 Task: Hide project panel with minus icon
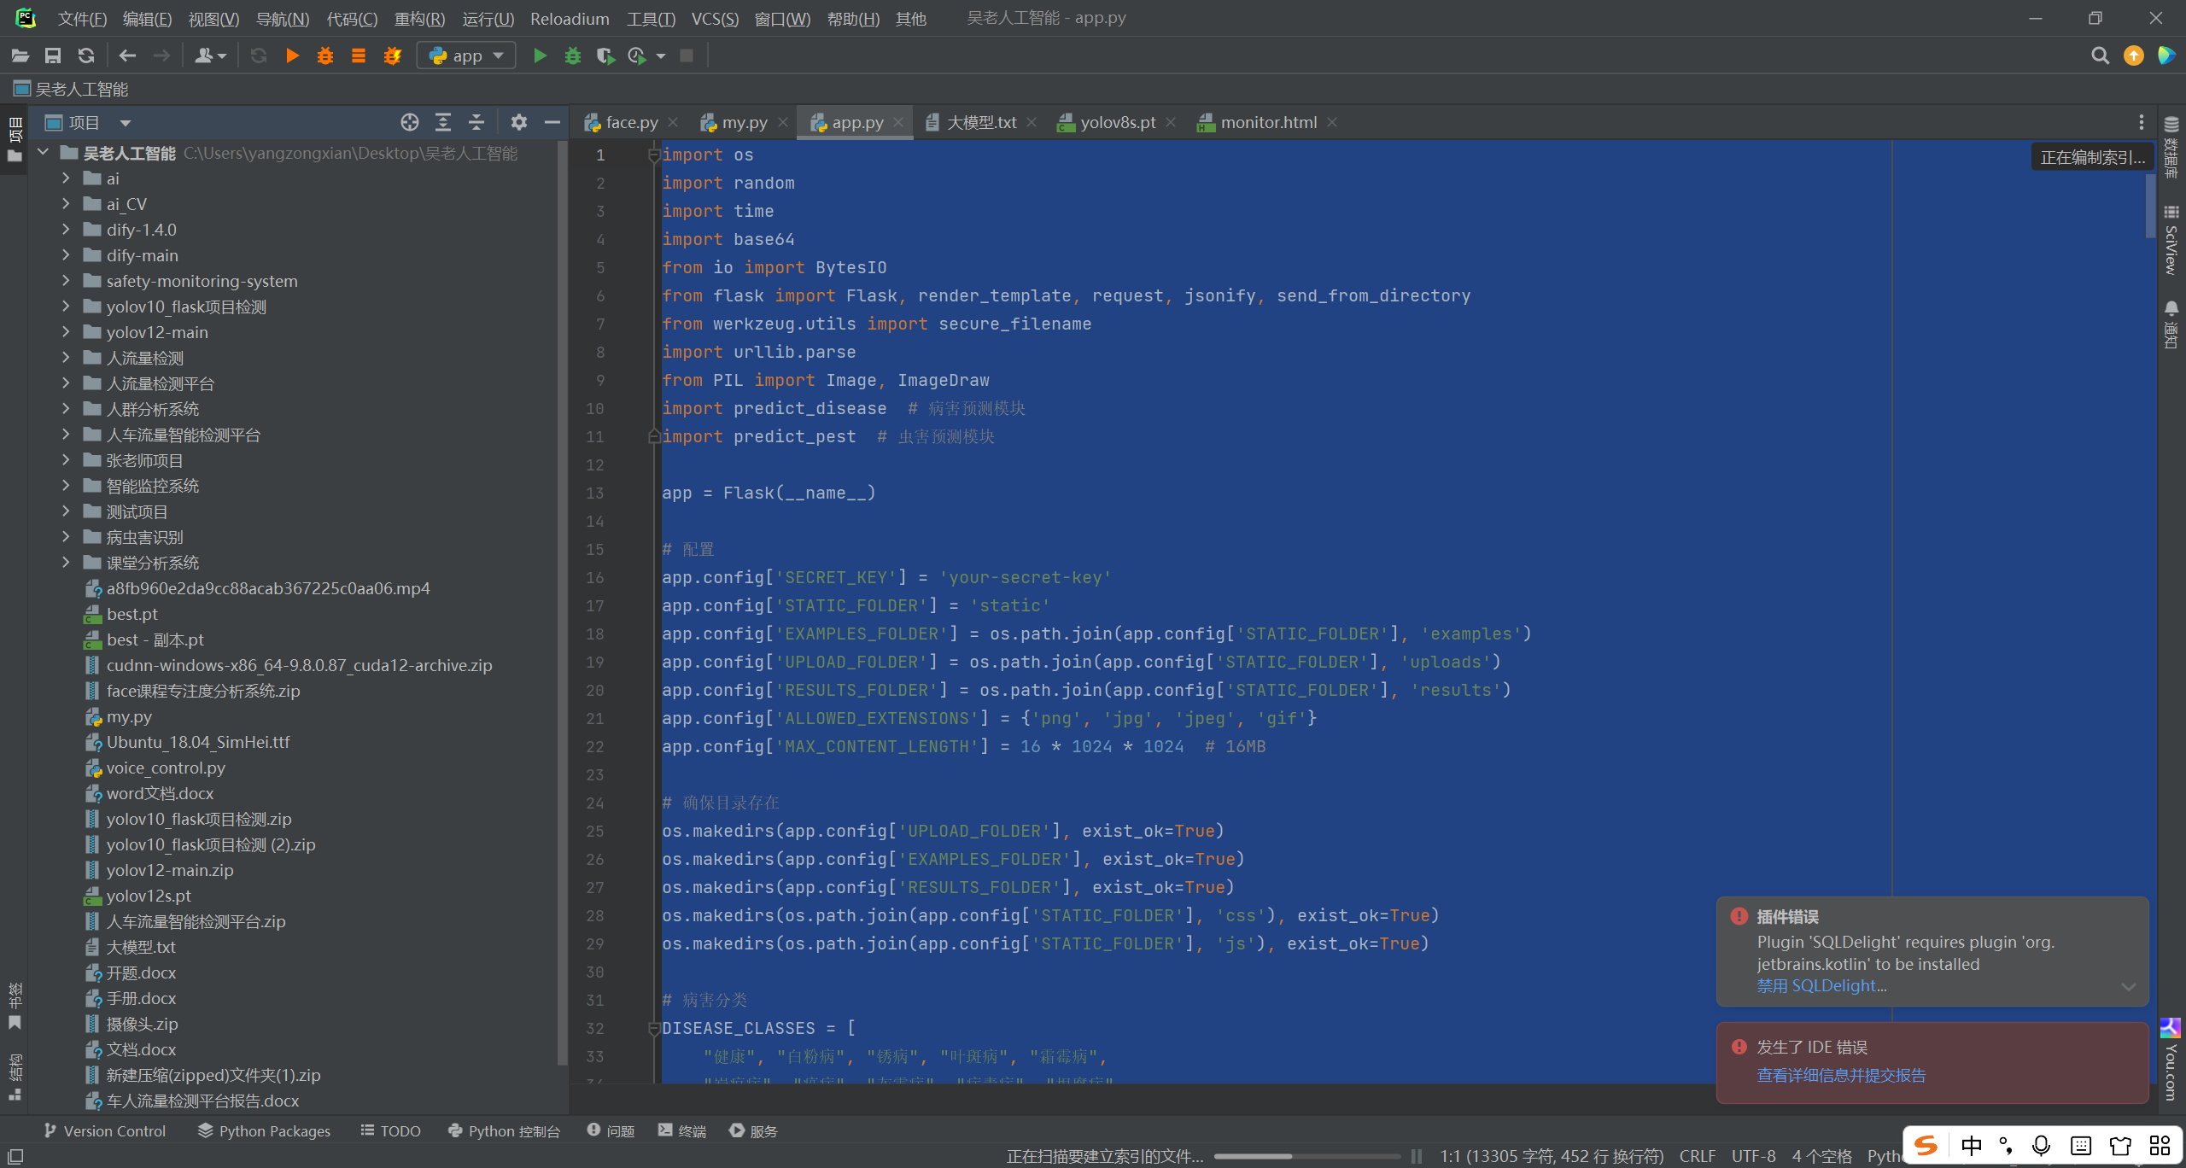point(552,122)
